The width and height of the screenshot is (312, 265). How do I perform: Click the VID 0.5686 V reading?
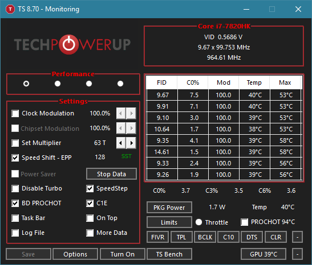pos(223,37)
